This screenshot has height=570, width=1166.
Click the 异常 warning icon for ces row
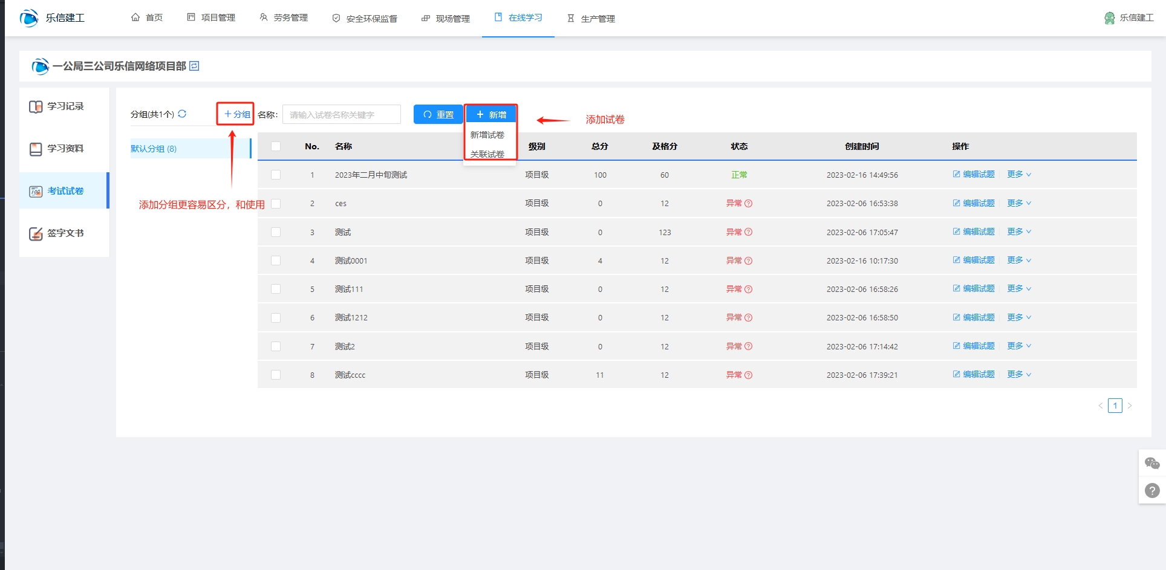pos(748,204)
